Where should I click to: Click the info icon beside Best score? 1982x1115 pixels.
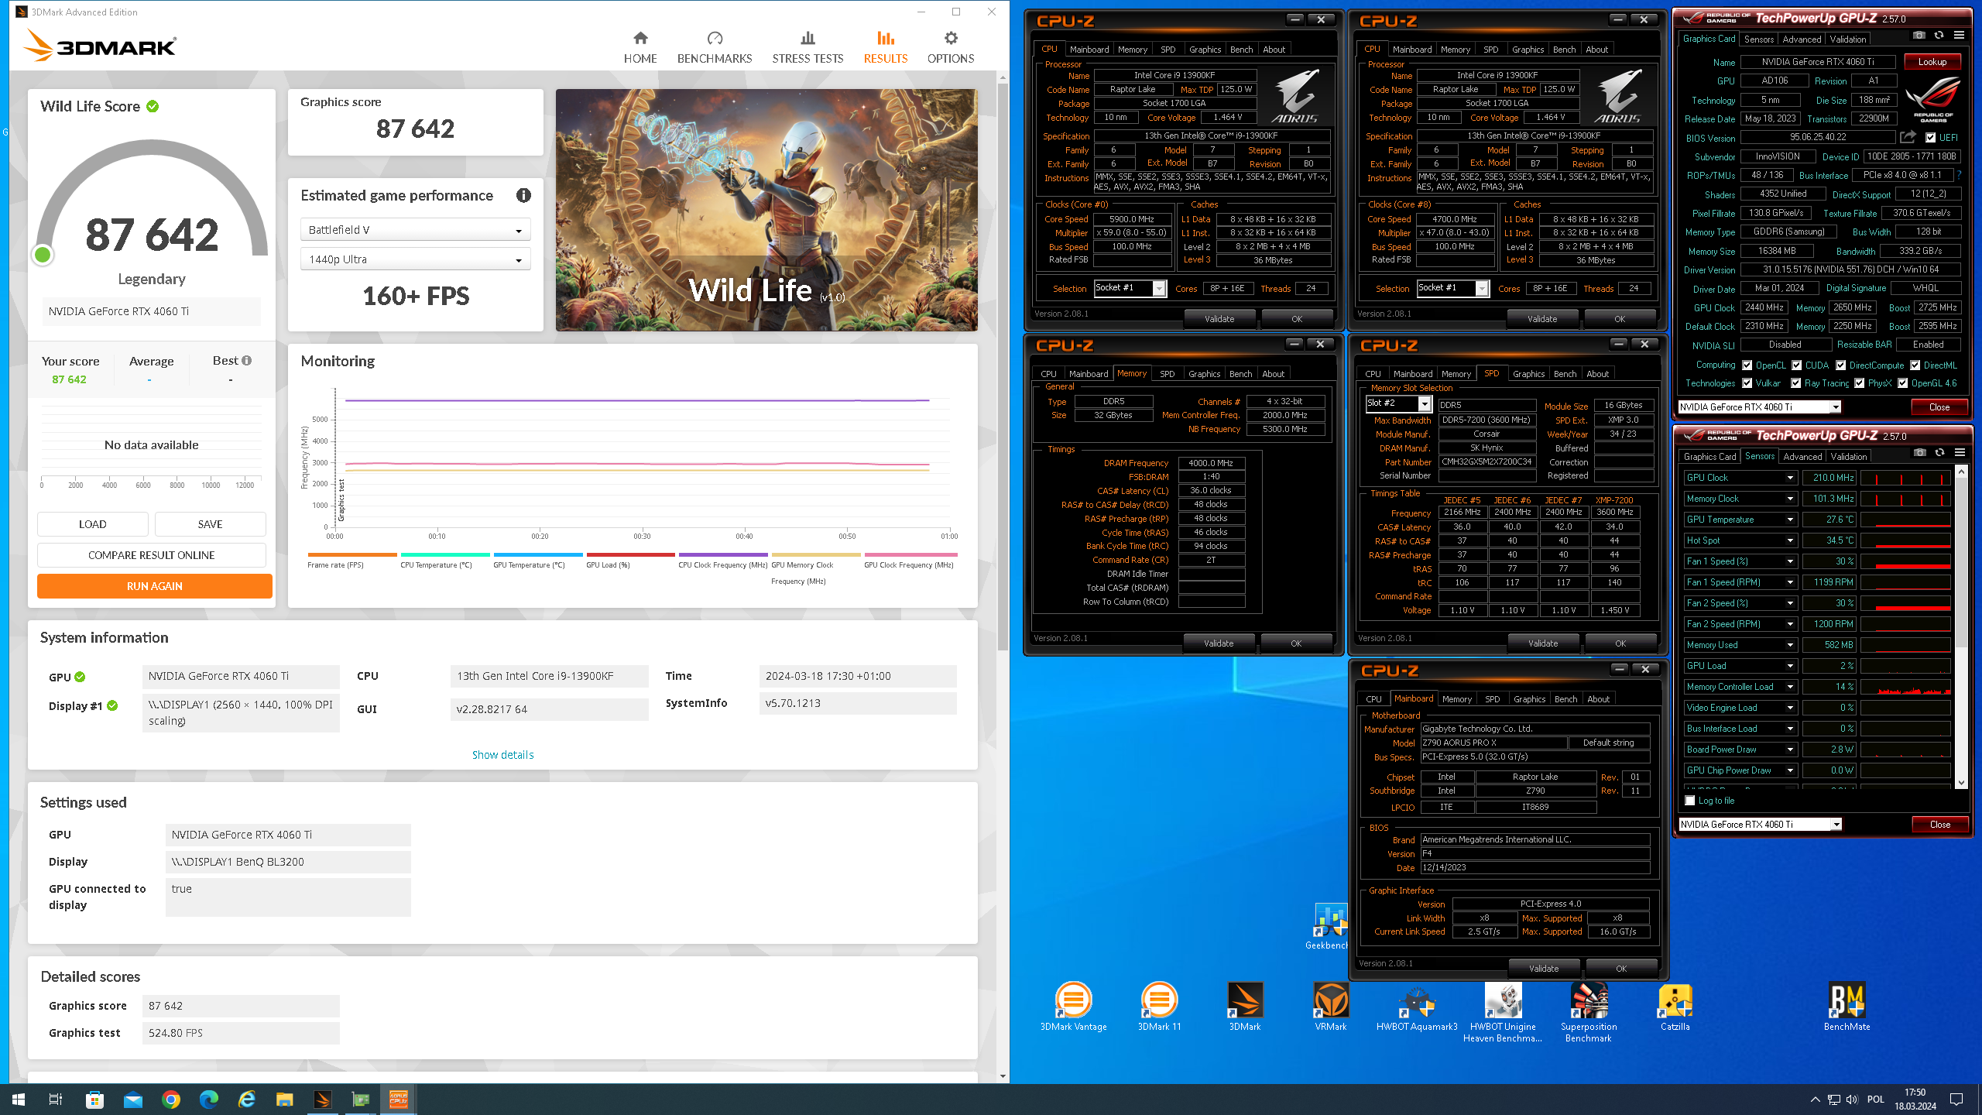[247, 361]
